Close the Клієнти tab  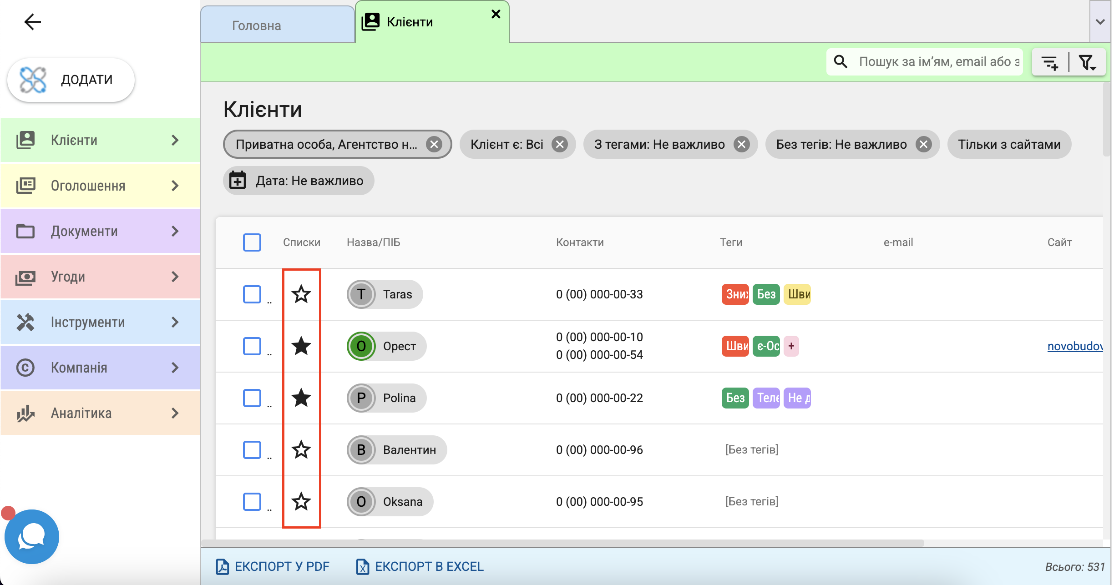click(496, 14)
